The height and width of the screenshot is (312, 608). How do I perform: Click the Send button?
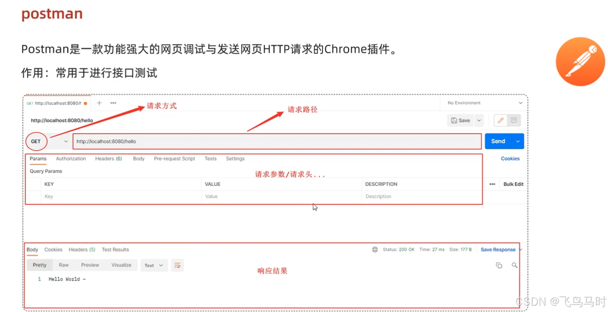pyautogui.click(x=498, y=141)
